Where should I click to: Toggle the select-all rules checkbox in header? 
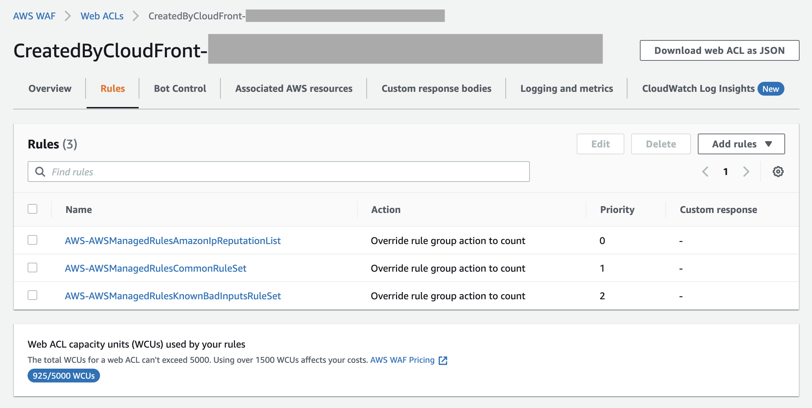click(32, 209)
